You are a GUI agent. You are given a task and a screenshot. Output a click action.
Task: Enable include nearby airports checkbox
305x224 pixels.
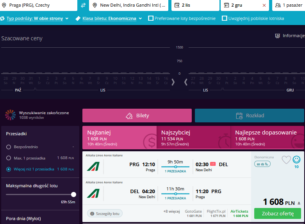click(x=225, y=18)
